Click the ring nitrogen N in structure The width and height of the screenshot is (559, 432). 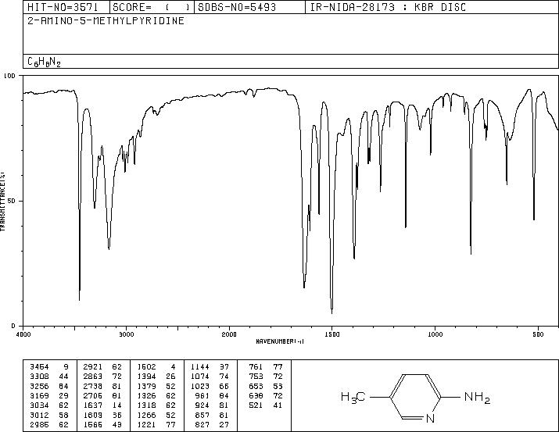pyautogui.click(x=430, y=419)
